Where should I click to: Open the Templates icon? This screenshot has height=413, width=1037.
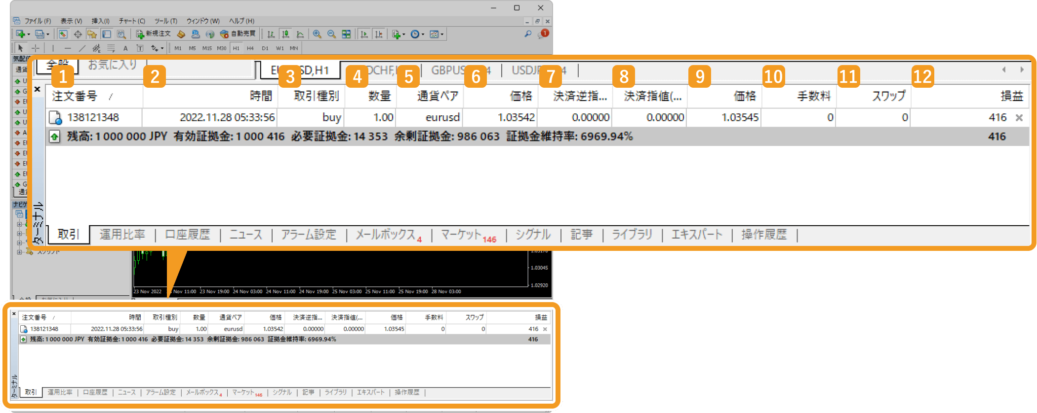[x=434, y=34]
